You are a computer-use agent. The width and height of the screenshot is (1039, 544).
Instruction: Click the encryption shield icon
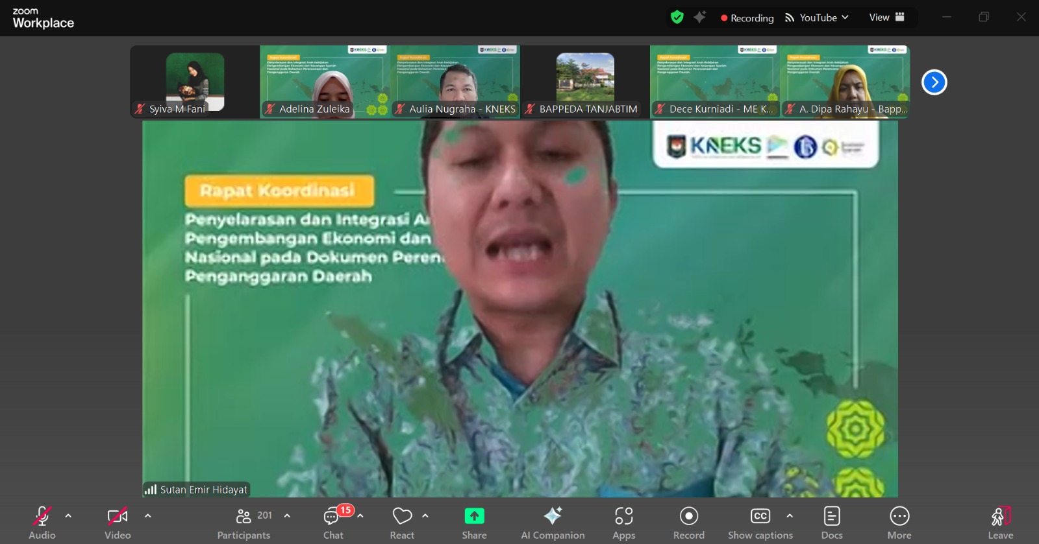(x=677, y=18)
